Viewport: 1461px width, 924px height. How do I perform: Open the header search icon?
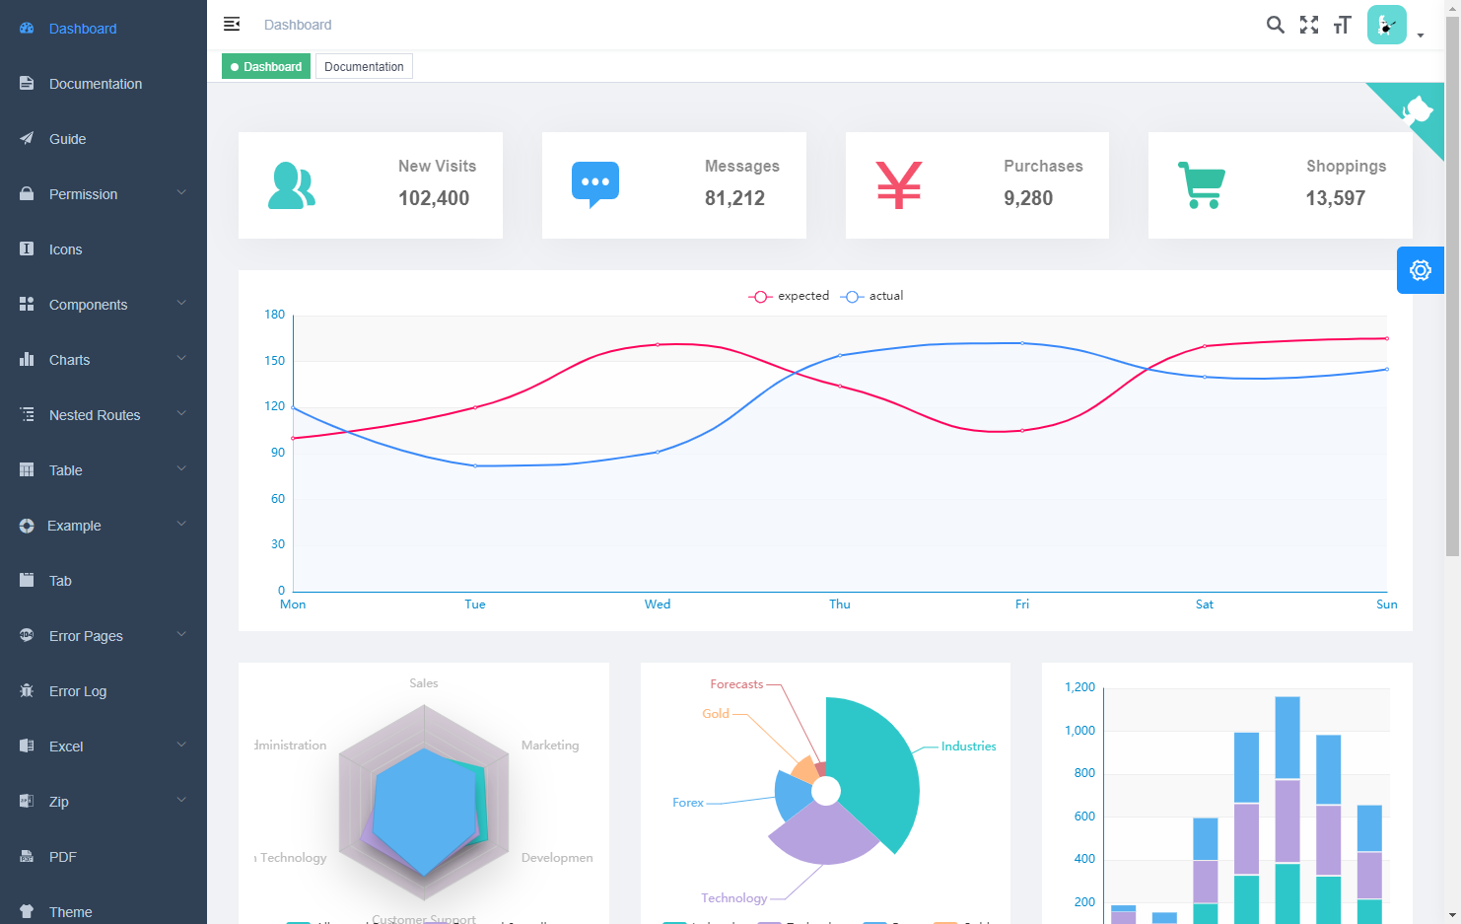click(x=1275, y=25)
